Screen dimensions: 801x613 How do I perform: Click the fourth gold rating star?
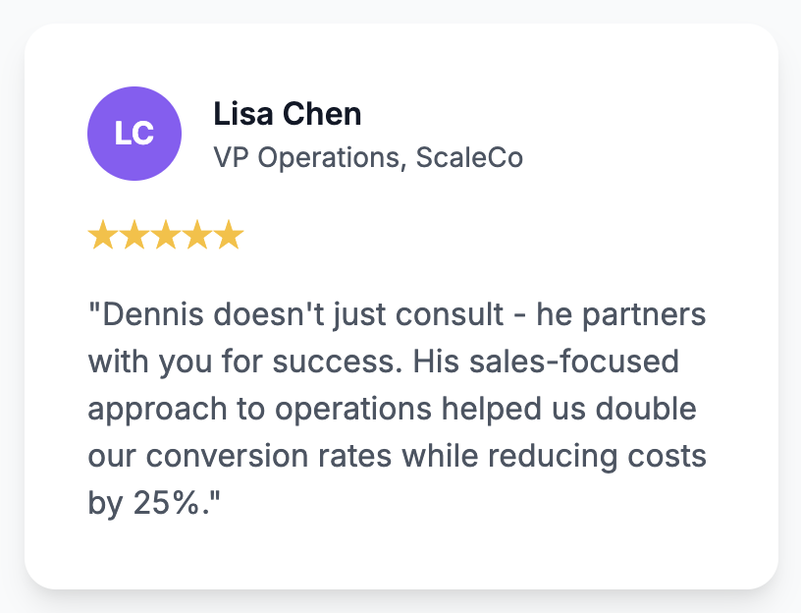coord(197,235)
